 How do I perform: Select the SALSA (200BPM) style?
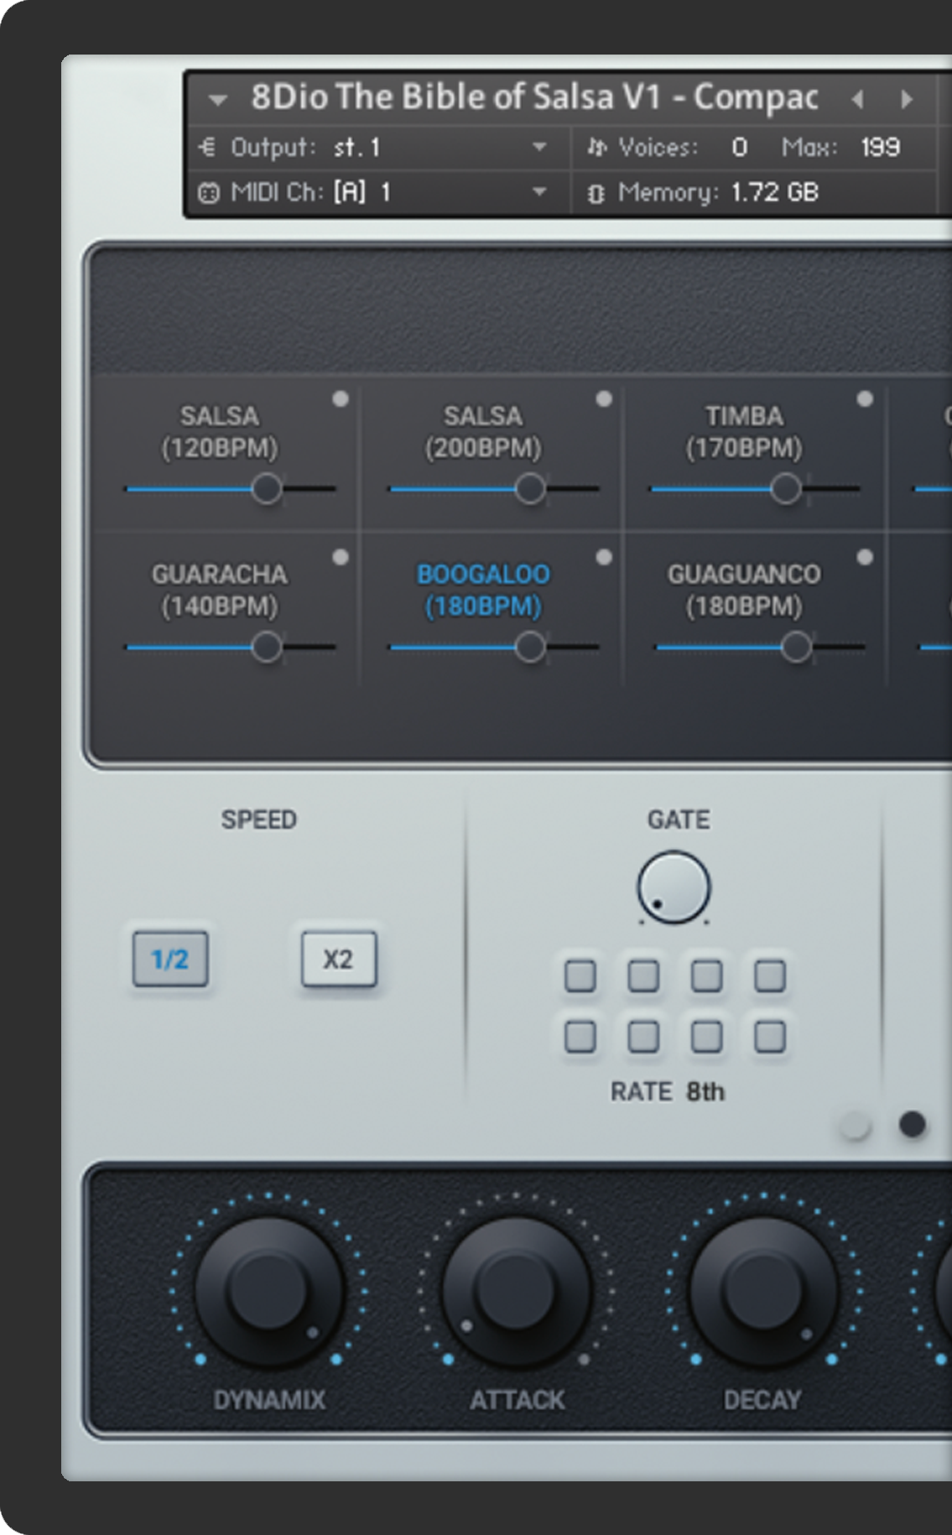(483, 432)
